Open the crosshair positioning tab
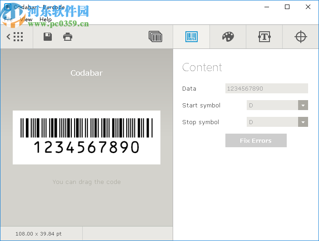 point(301,37)
